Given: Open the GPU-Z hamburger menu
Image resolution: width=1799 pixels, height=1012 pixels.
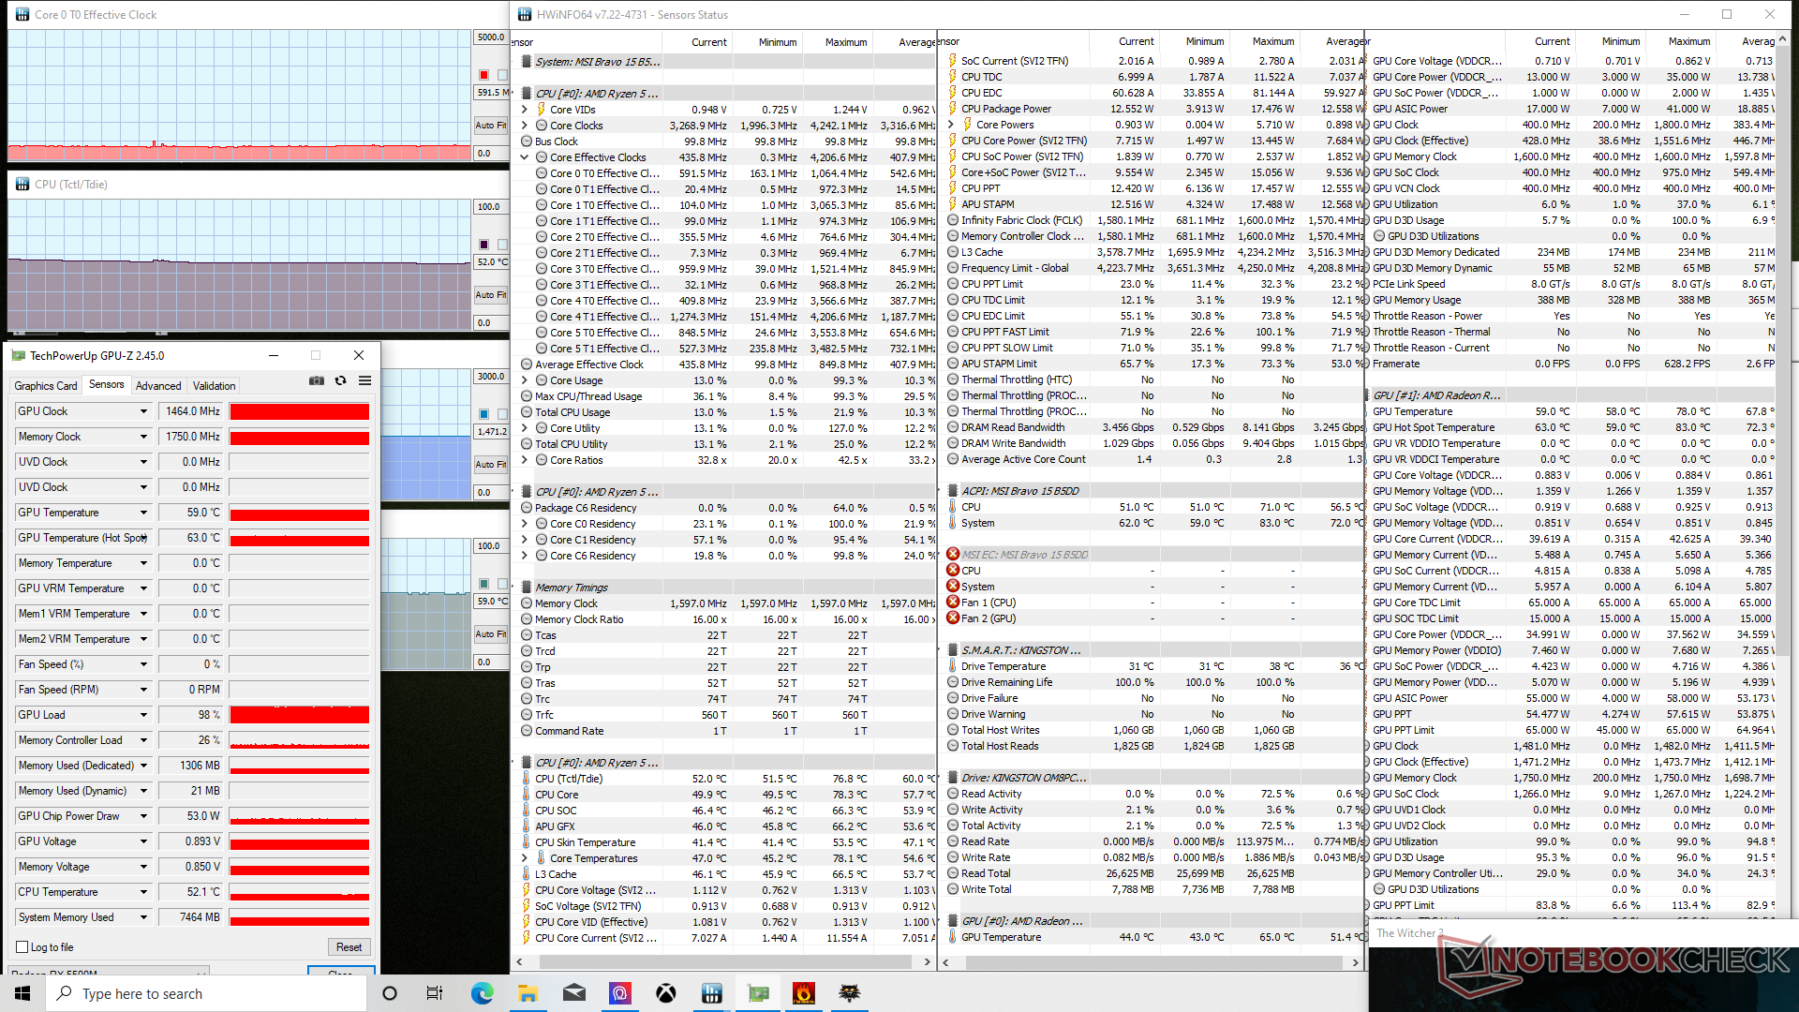Looking at the screenshot, I should tap(364, 380).
